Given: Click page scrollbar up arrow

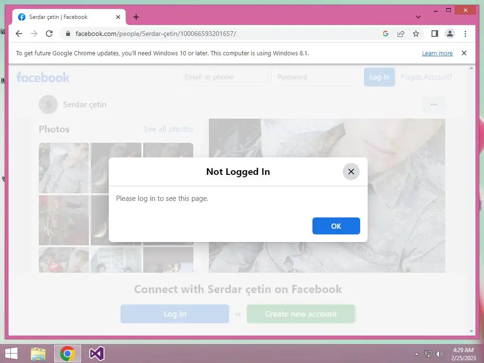Looking at the screenshot, I should [471, 68].
